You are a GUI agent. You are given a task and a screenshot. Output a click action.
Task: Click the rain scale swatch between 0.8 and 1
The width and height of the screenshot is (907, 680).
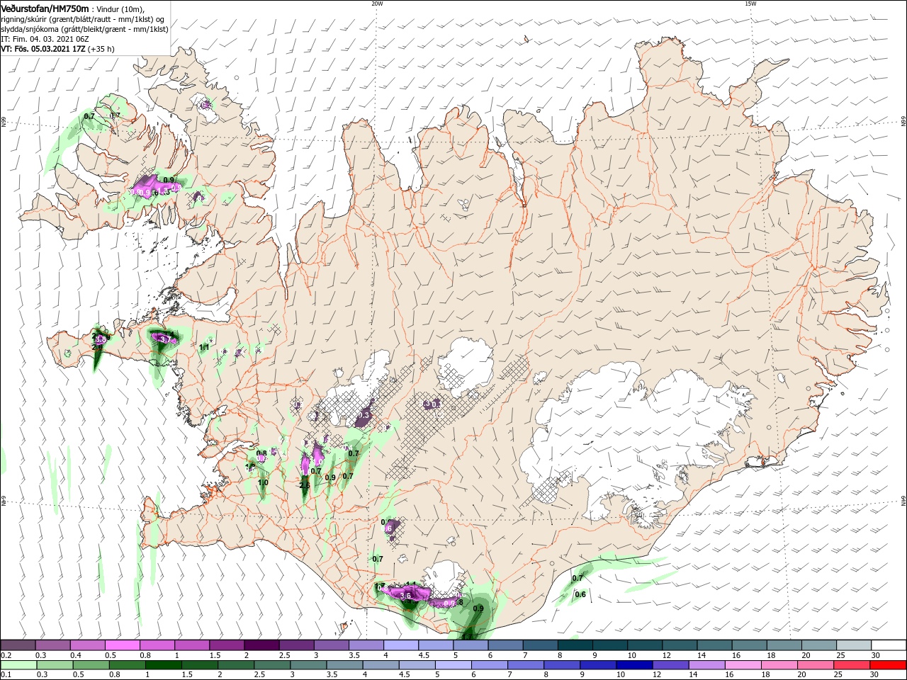(x=127, y=665)
